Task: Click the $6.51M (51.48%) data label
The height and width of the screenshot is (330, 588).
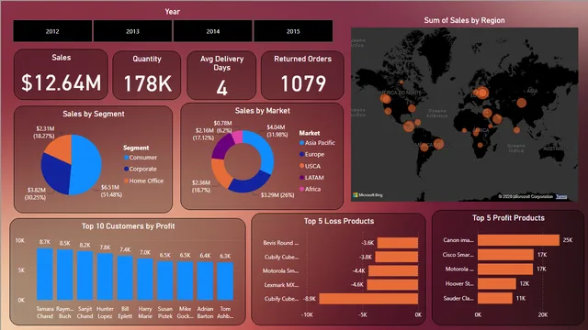Action: [x=111, y=191]
